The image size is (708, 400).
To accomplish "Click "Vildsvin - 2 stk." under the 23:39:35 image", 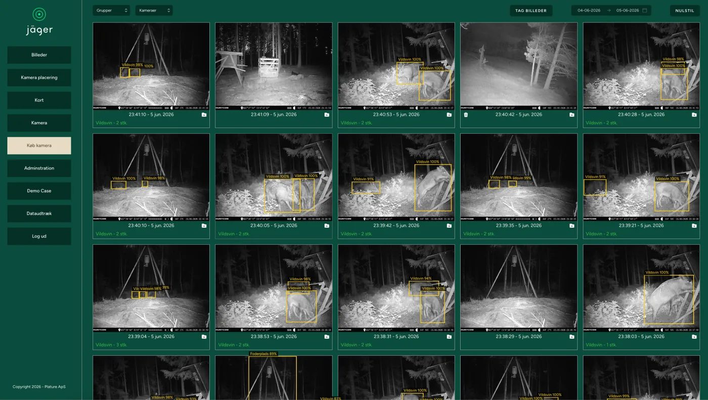I will (x=479, y=234).
